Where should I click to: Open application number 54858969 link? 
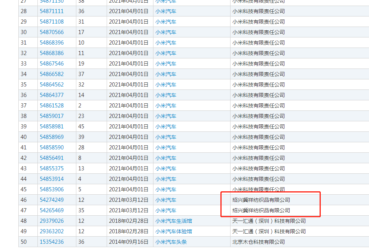pos(52,137)
